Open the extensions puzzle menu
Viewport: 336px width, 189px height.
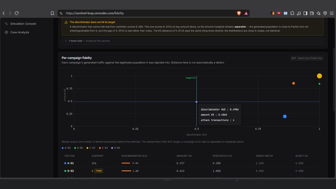point(292,13)
